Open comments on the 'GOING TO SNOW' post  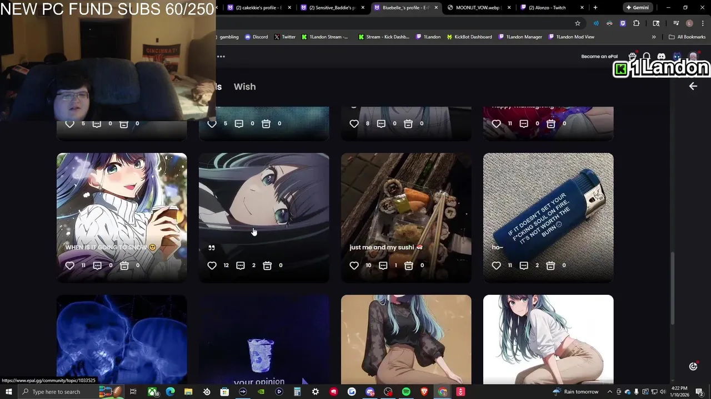coord(97,265)
